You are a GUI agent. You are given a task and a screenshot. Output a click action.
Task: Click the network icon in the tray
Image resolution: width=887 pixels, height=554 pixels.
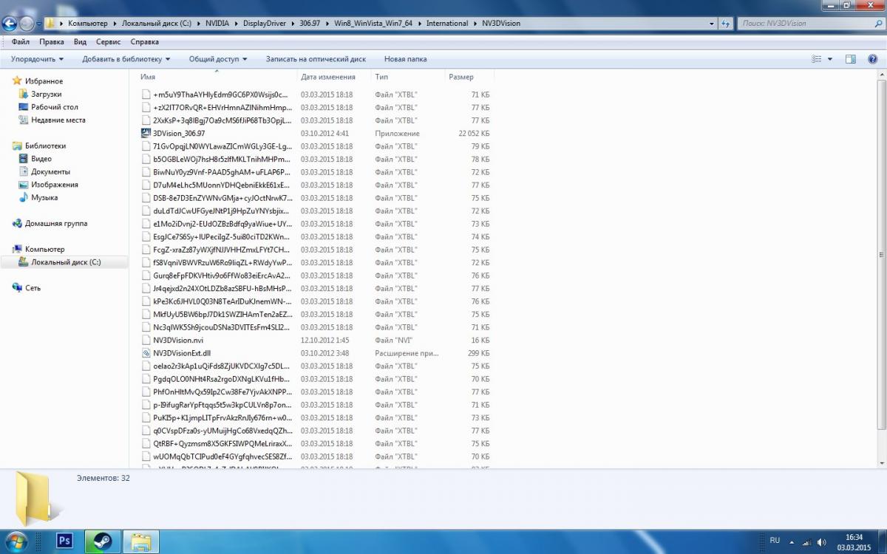[x=806, y=541]
